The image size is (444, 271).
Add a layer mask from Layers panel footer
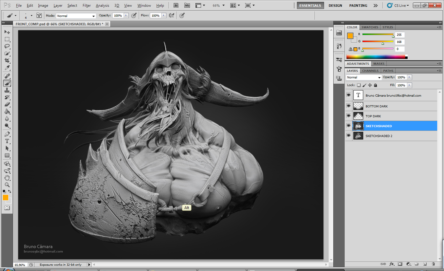pyautogui.click(x=400, y=264)
